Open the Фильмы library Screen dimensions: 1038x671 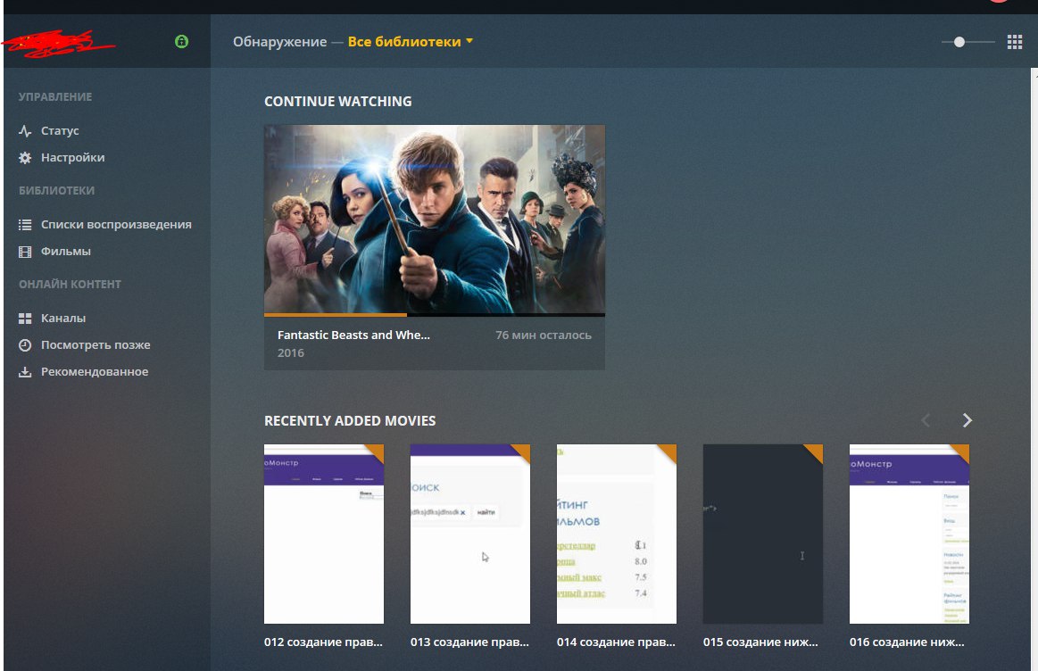(x=65, y=252)
